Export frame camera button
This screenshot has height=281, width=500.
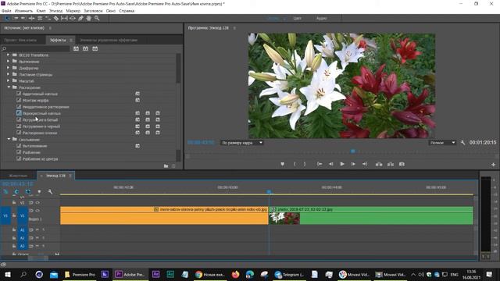tap(402, 164)
